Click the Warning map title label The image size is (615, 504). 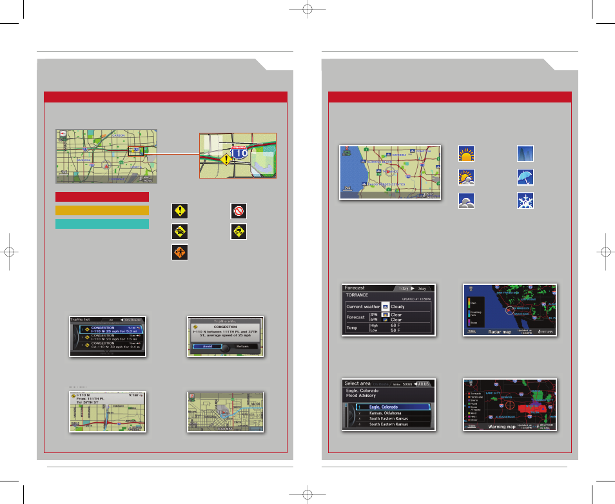(502, 427)
